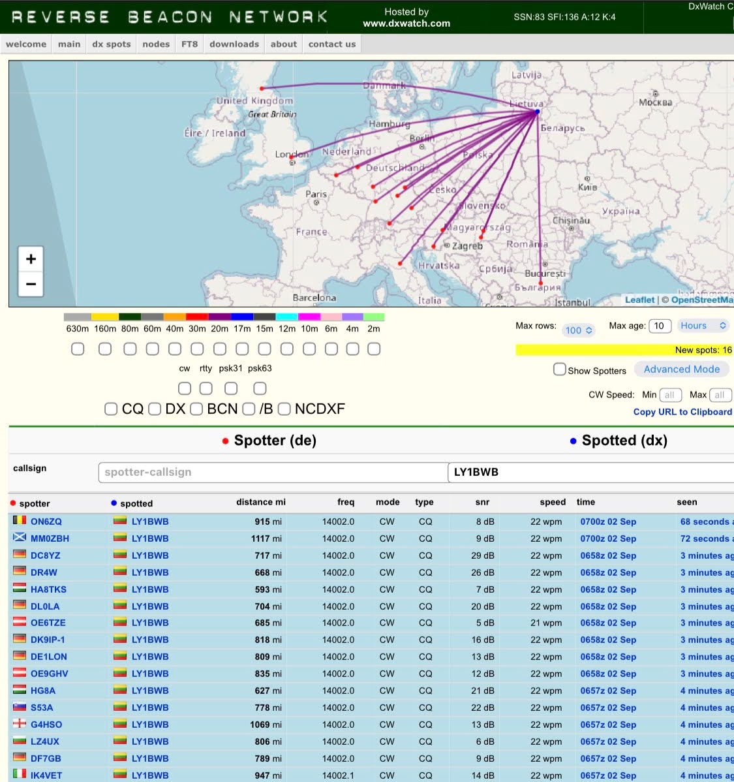This screenshot has height=782, width=734.
Task: Zoom in on the map with plus button
Action: click(31, 259)
